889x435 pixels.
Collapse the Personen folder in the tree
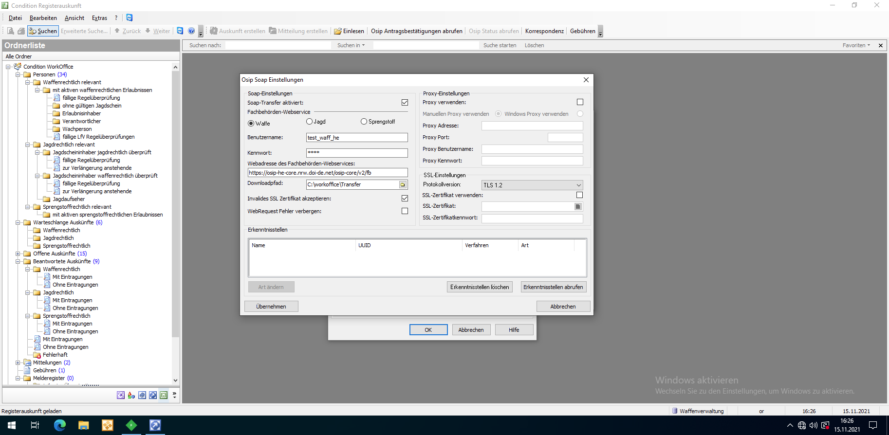tap(18, 75)
